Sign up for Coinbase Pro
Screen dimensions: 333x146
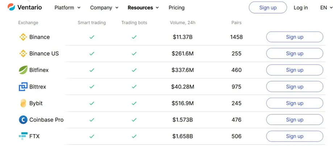point(295,120)
